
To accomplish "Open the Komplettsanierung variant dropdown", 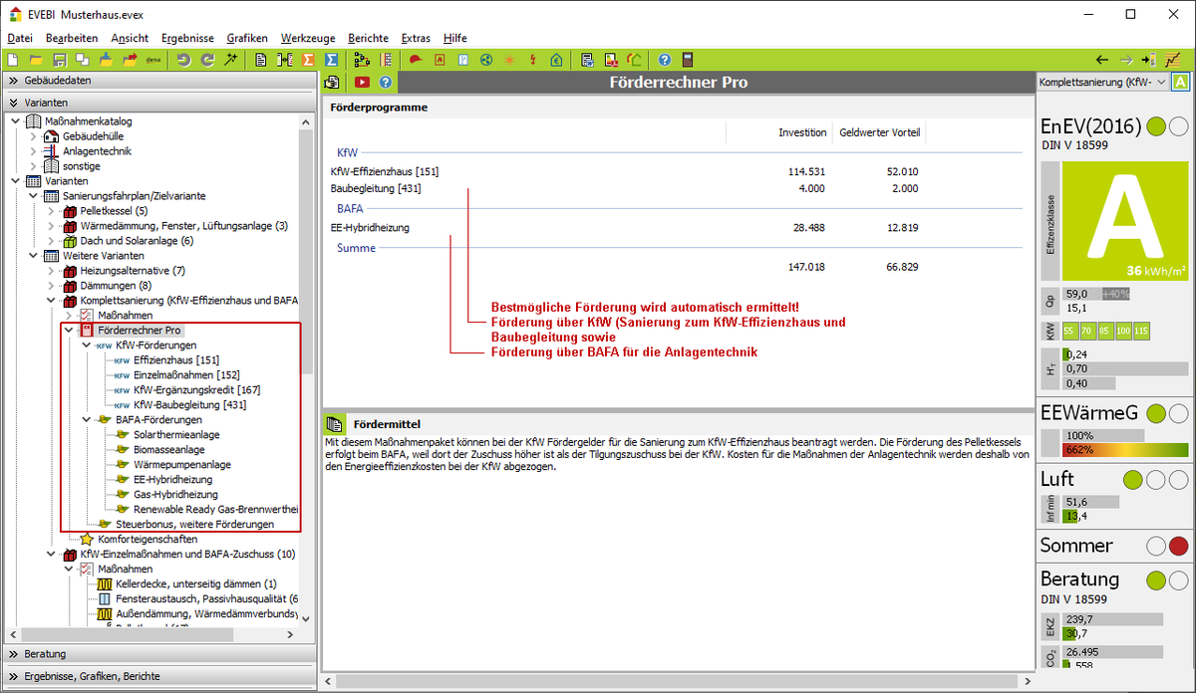I will (x=1103, y=82).
